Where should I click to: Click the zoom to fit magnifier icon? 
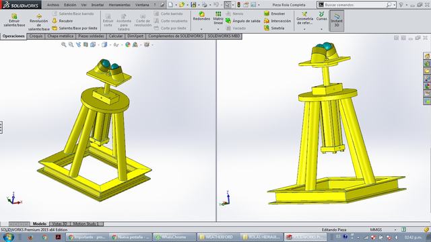(64, 44)
